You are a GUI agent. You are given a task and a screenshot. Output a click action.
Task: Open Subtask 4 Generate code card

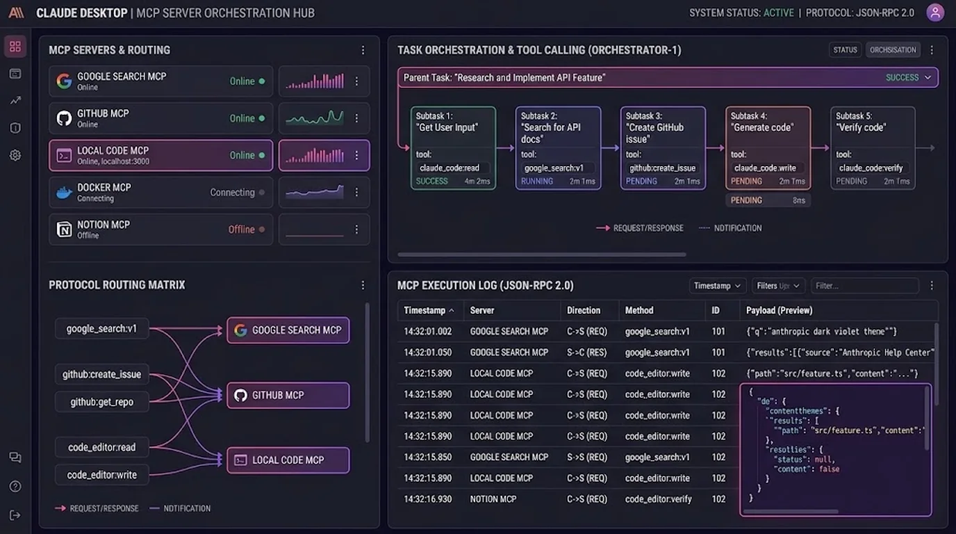coord(768,148)
